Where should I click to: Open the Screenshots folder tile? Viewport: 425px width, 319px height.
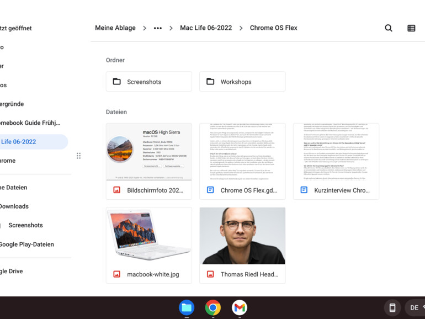[x=149, y=82]
